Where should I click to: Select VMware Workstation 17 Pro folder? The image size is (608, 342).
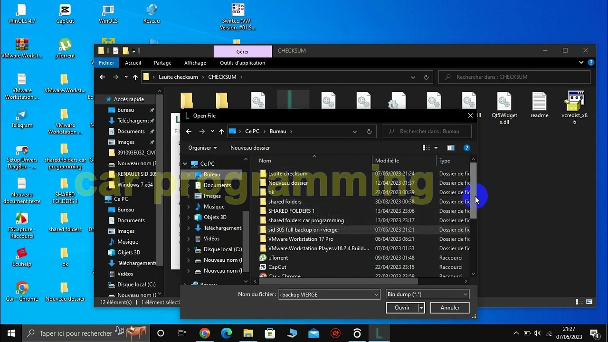(x=301, y=239)
